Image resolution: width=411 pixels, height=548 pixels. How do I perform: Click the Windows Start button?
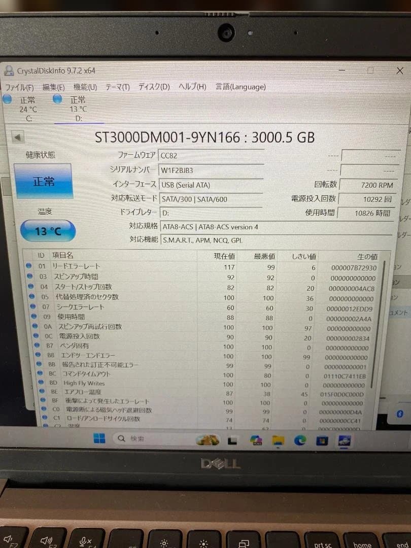click(99, 439)
